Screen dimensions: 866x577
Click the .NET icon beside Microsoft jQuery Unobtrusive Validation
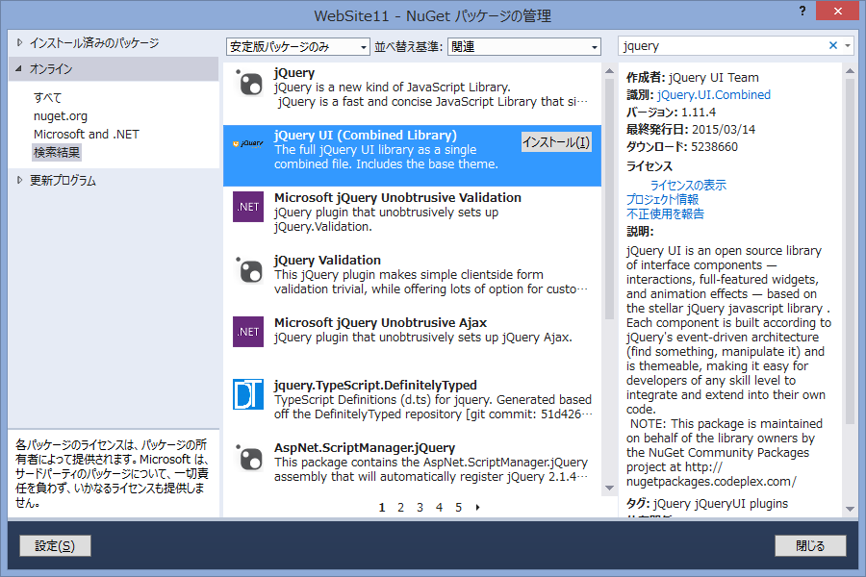248,205
